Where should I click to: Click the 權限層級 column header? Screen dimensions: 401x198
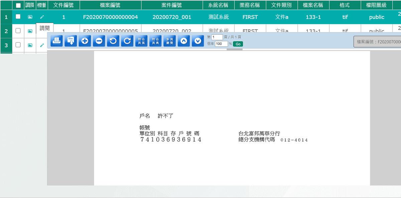pyautogui.click(x=377, y=5)
